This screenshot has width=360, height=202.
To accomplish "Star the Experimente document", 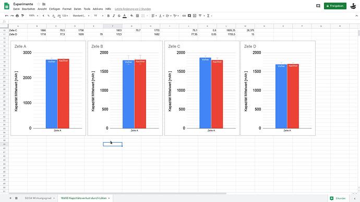I will pos(39,4).
